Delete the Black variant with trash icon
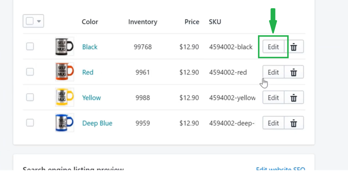The image size is (348, 171). click(294, 47)
